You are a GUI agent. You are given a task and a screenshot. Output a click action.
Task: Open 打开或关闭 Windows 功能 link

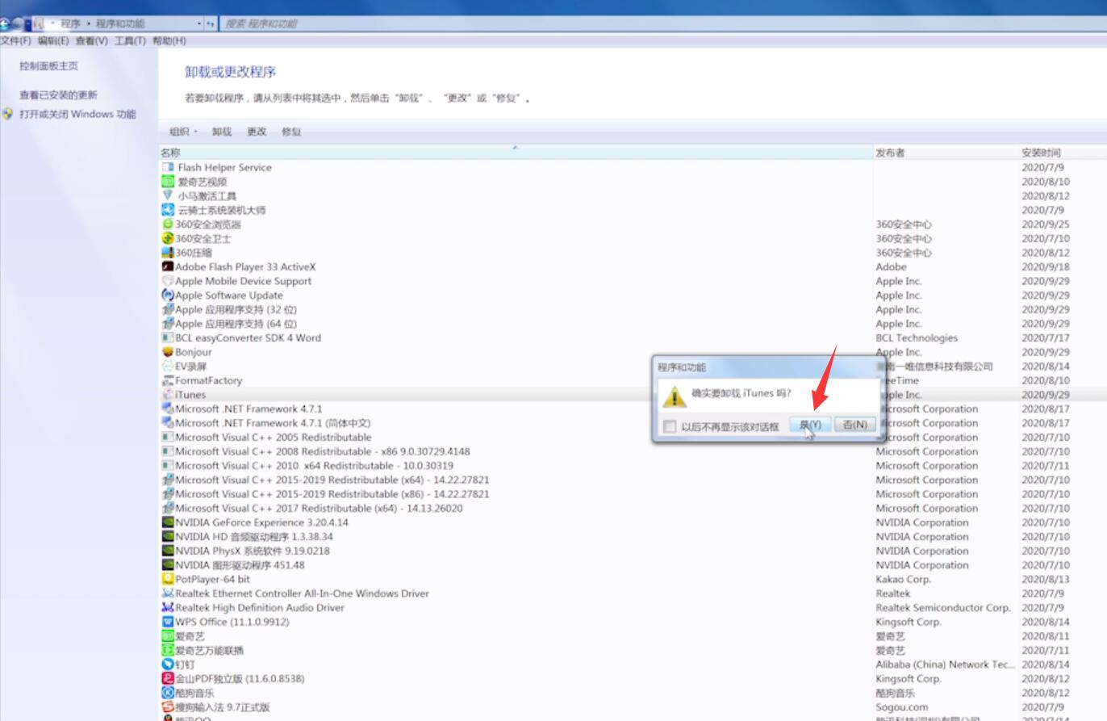click(x=77, y=114)
